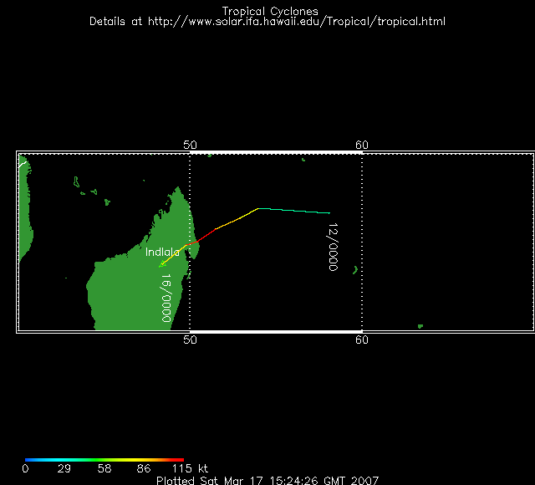Click the Indlala storm name label
Screen dimensions: 535x485
coord(162,252)
